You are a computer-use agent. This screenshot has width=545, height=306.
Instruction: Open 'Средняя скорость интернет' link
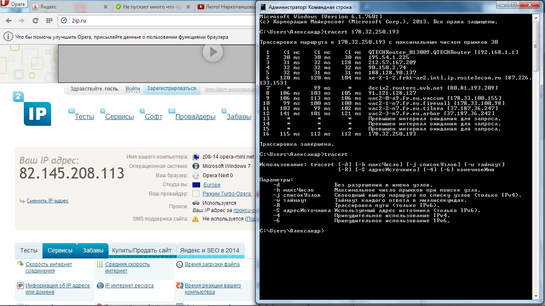pos(127,267)
